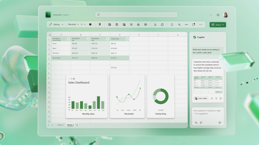Toggle bold formatting in the toolbar
This screenshot has height=145, width=259.
[100, 24]
